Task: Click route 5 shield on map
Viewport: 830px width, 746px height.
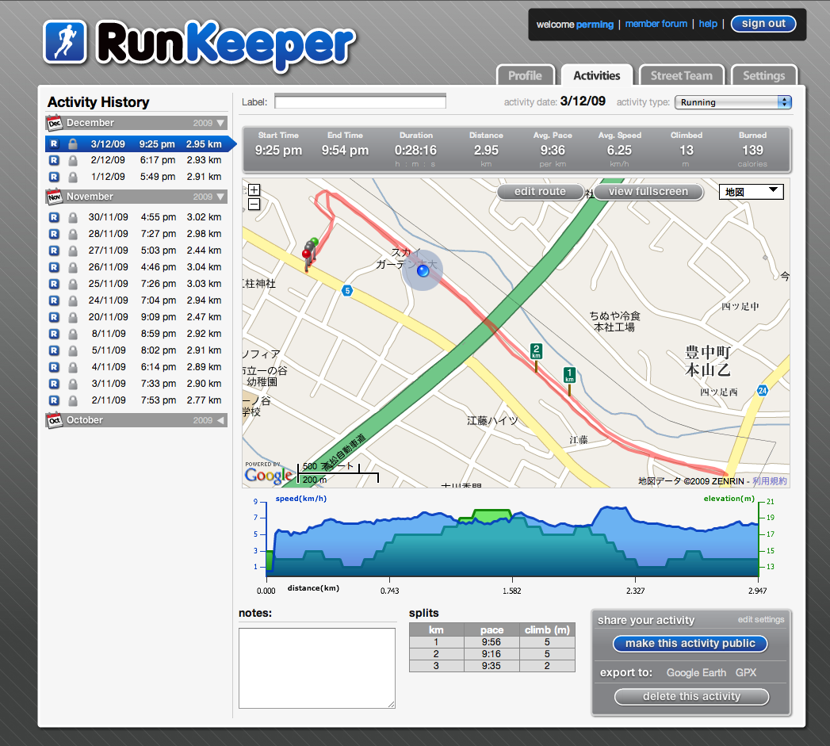Action: (x=347, y=290)
